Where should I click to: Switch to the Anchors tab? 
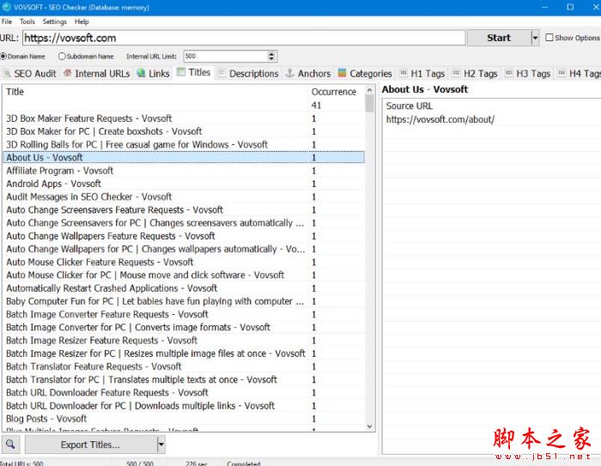[308, 73]
